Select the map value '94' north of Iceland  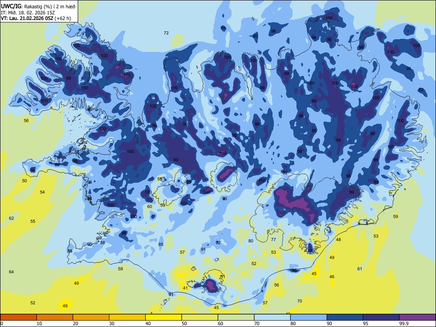[223, 28]
